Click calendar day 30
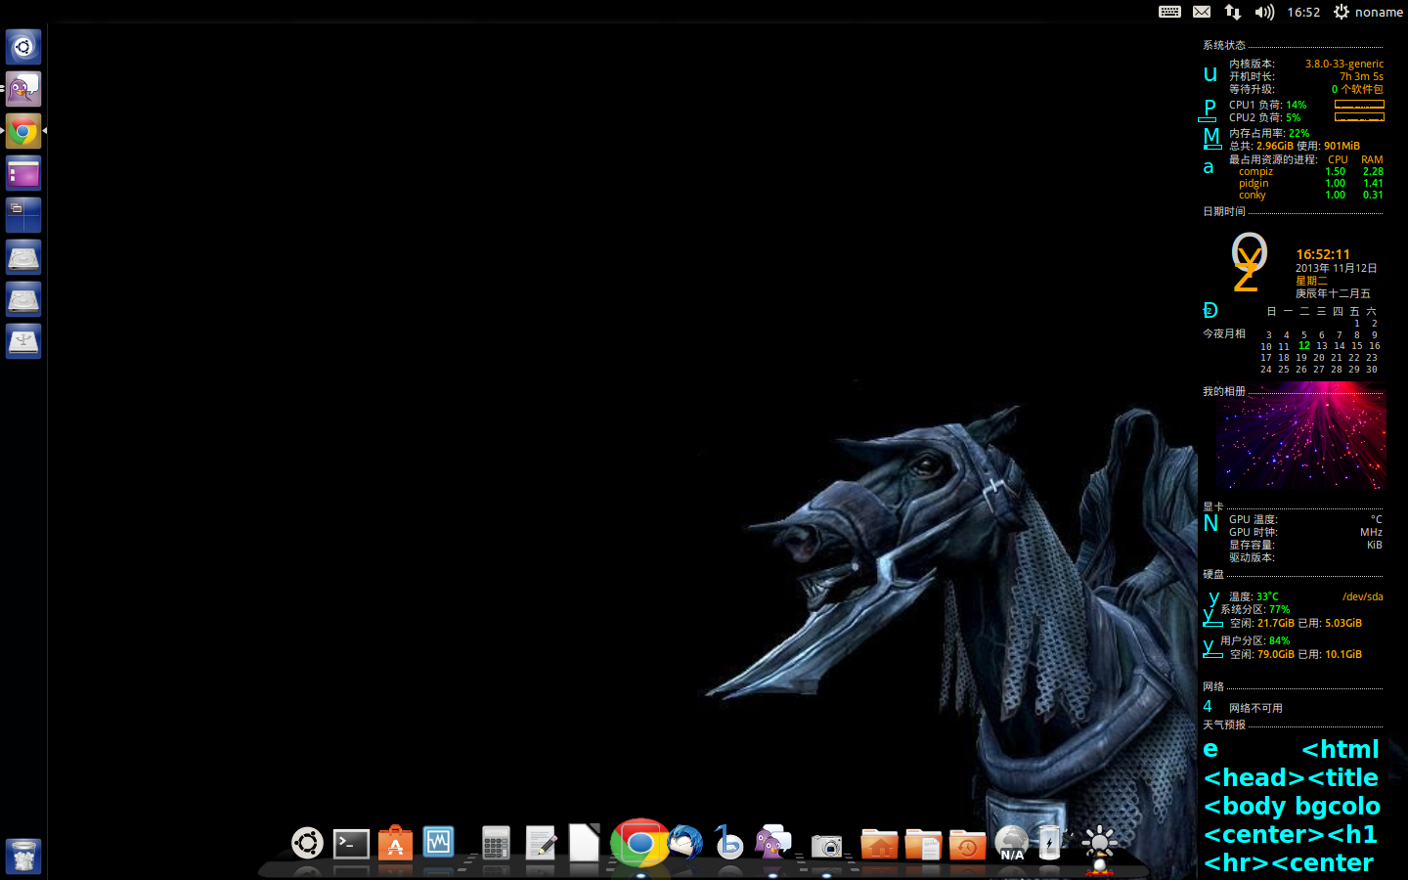Viewport: 1408px width, 880px height. (x=1372, y=370)
